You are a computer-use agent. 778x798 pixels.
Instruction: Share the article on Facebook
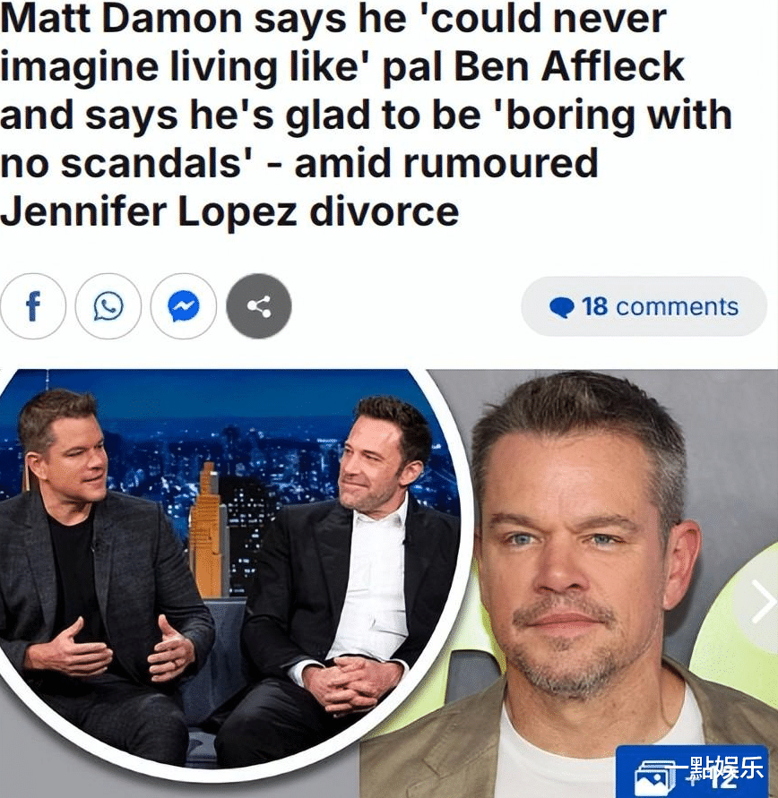[33, 306]
